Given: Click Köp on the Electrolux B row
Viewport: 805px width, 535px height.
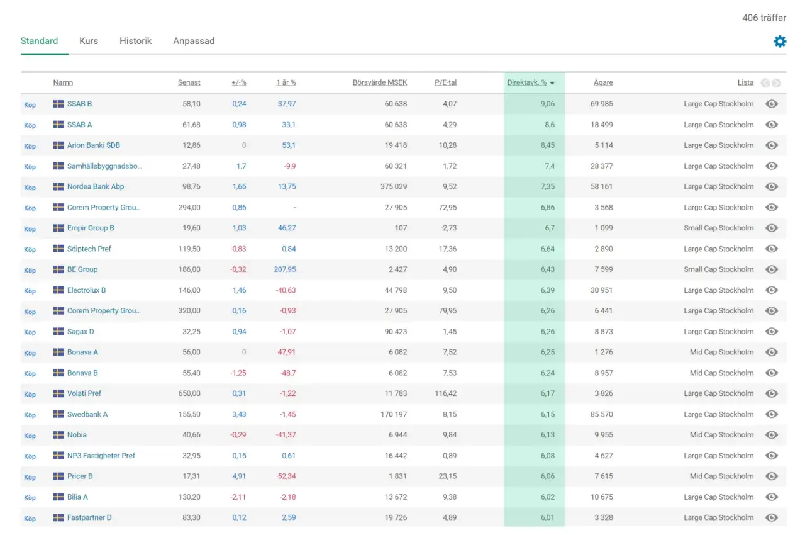Looking at the screenshot, I should tap(30, 291).
